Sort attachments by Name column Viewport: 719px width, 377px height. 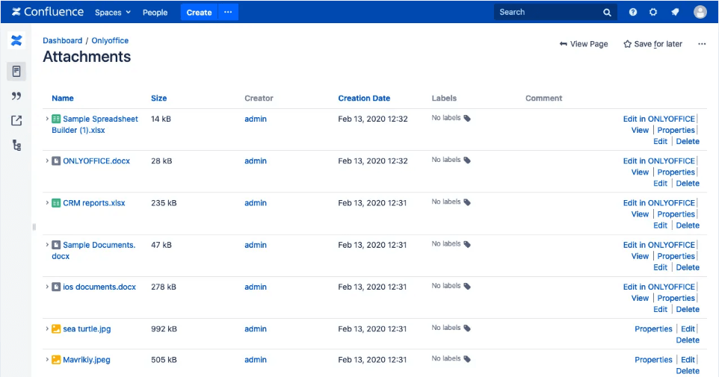(x=62, y=98)
